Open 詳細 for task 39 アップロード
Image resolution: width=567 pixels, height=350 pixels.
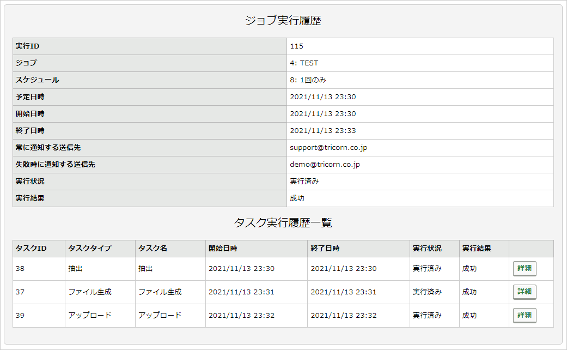(x=525, y=315)
